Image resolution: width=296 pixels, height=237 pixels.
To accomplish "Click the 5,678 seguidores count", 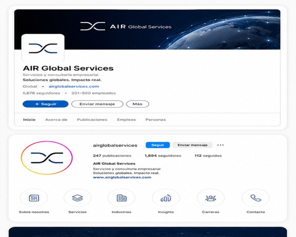I will 41,93.
